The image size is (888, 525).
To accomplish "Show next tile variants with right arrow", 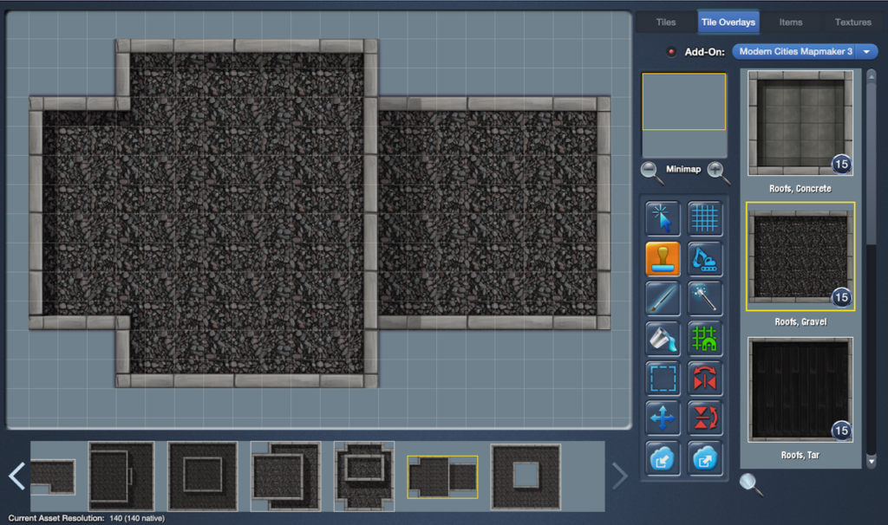I will point(619,476).
